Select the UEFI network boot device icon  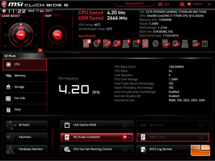tap(136, 43)
